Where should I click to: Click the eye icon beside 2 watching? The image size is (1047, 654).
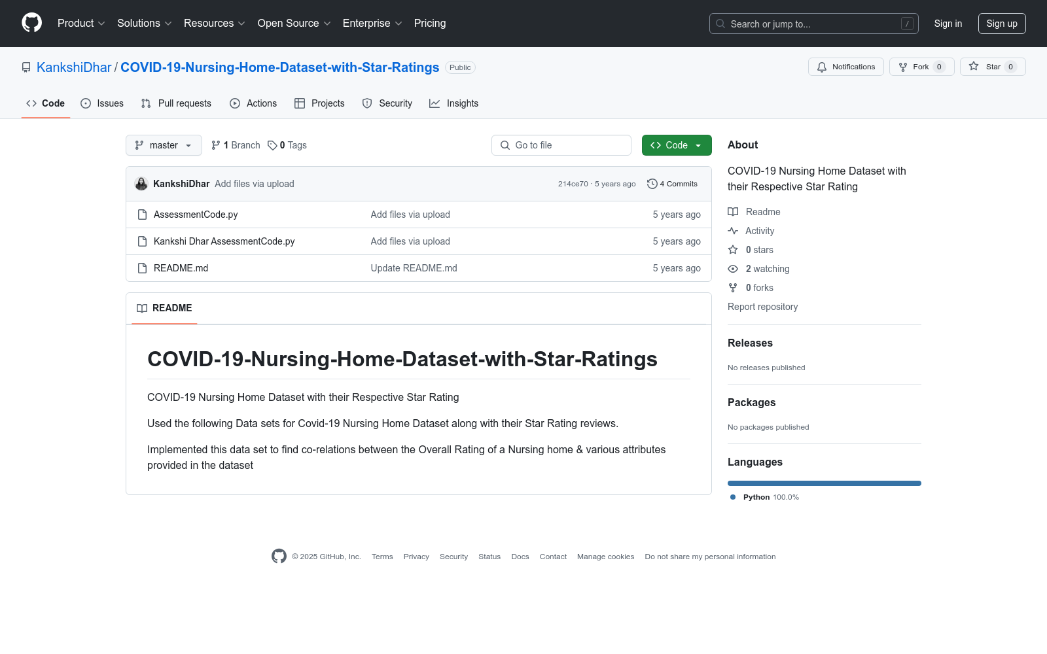[733, 269]
